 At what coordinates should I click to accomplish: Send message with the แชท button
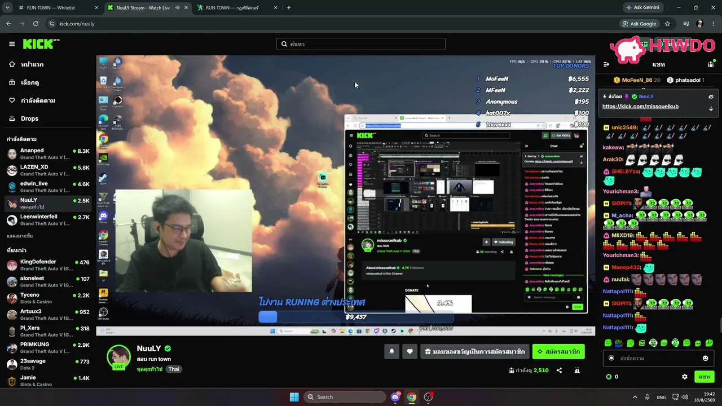(705, 377)
